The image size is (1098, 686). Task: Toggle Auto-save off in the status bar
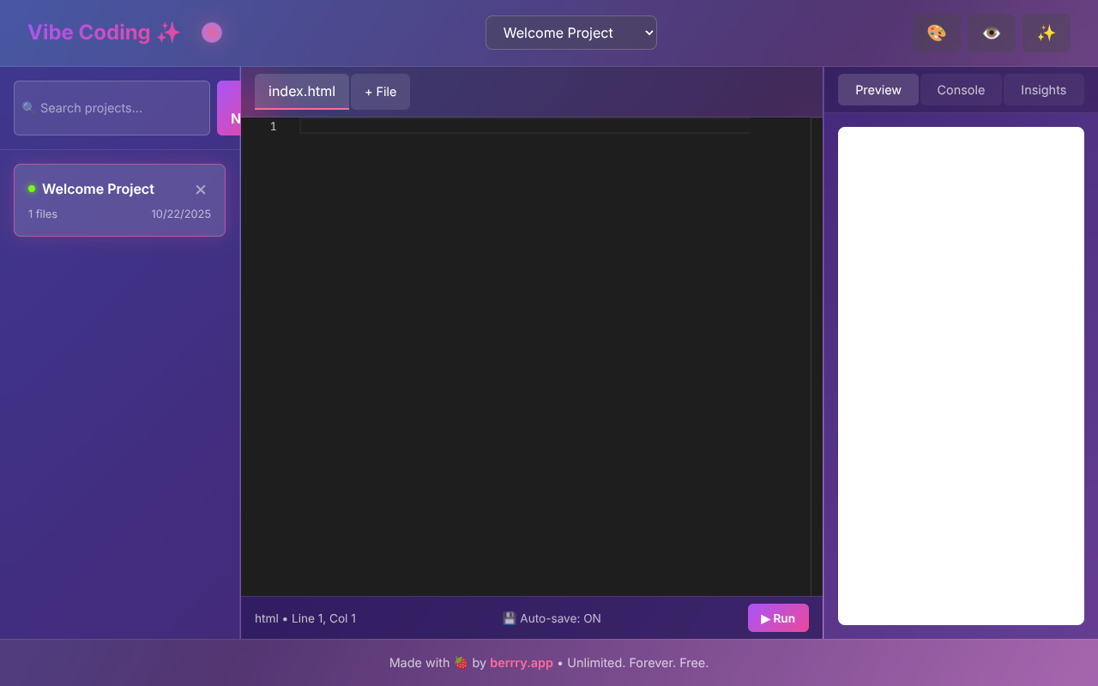(x=552, y=617)
